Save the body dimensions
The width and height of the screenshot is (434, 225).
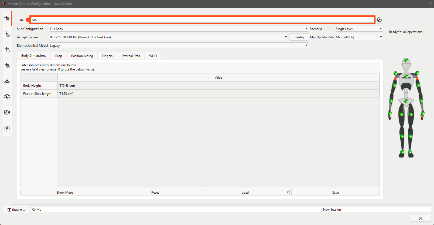coord(336,193)
